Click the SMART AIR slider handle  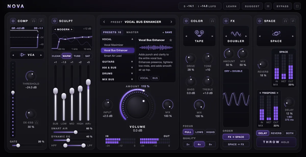click(x=75, y=132)
